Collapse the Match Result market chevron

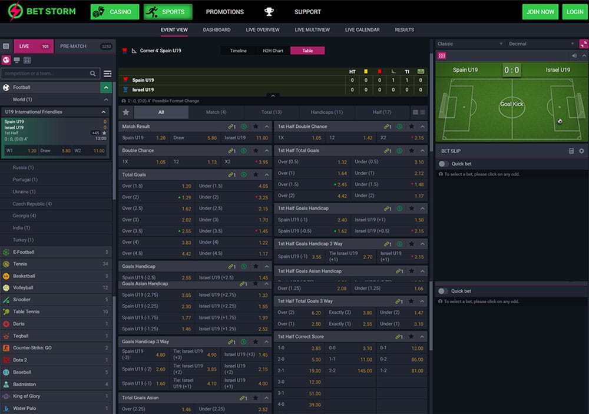click(x=267, y=127)
